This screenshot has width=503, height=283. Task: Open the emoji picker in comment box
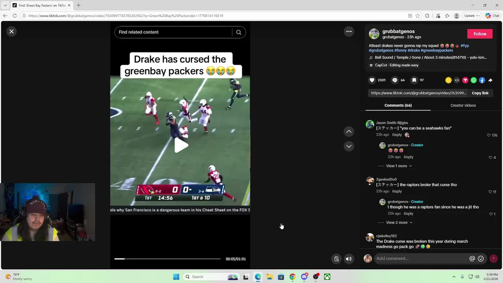tap(481, 259)
